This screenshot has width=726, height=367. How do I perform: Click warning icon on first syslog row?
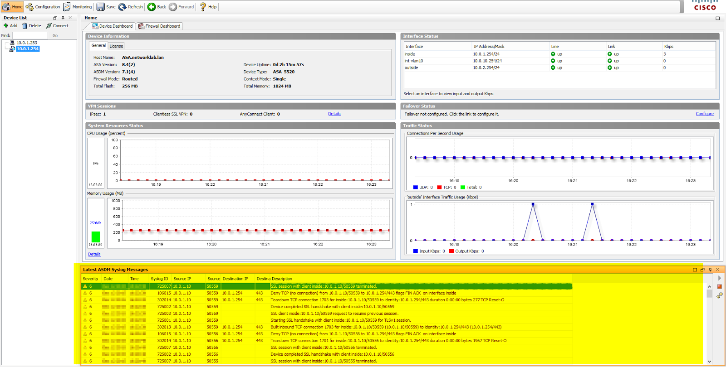pyautogui.click(x=85, y=286)
